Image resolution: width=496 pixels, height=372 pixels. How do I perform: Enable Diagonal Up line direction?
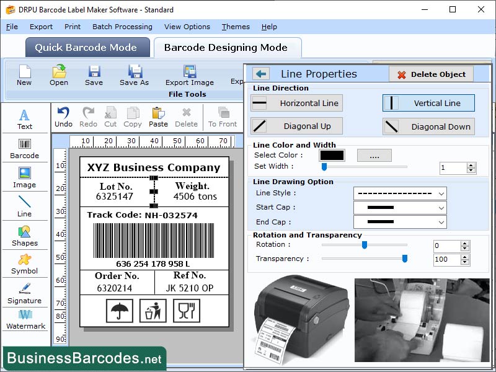[296, 126]
